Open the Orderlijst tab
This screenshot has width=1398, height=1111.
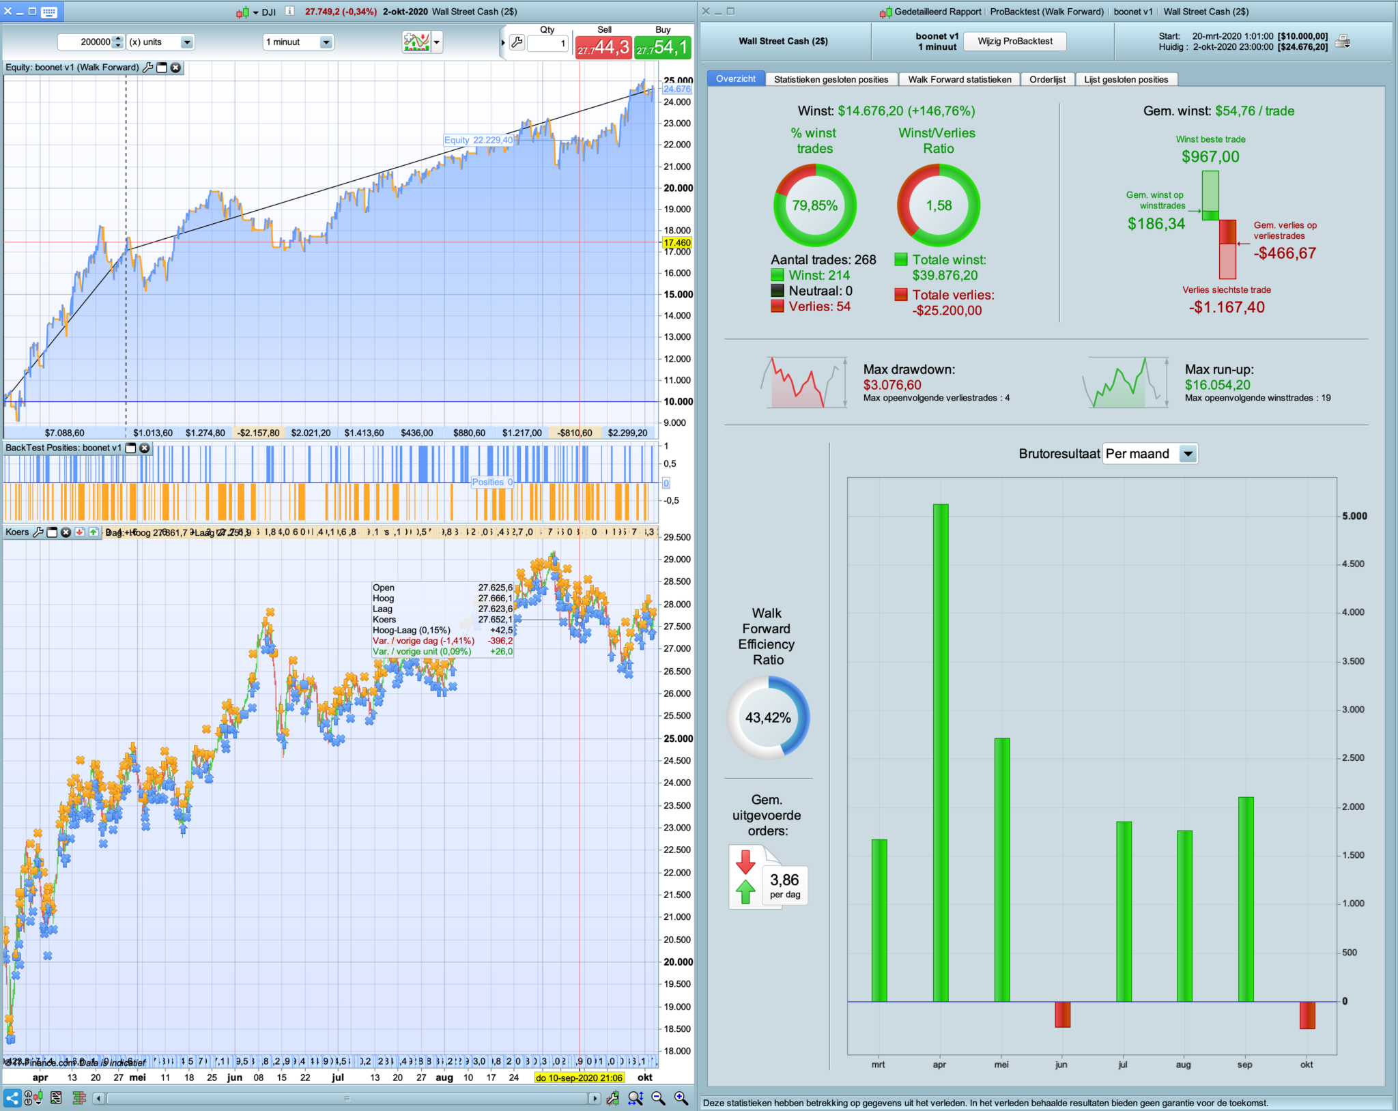[1047, 80]
